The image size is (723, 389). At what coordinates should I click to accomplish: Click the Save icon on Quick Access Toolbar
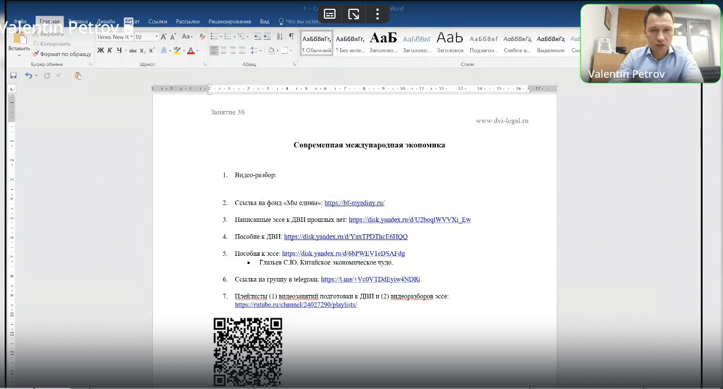12,75
